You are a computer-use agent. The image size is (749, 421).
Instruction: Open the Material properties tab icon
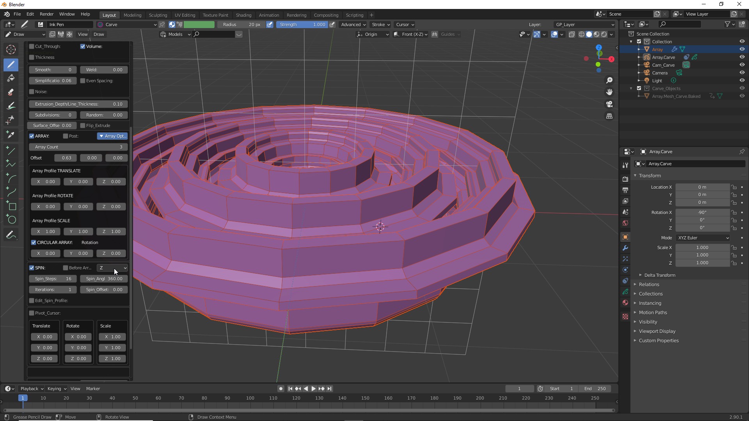625,303
